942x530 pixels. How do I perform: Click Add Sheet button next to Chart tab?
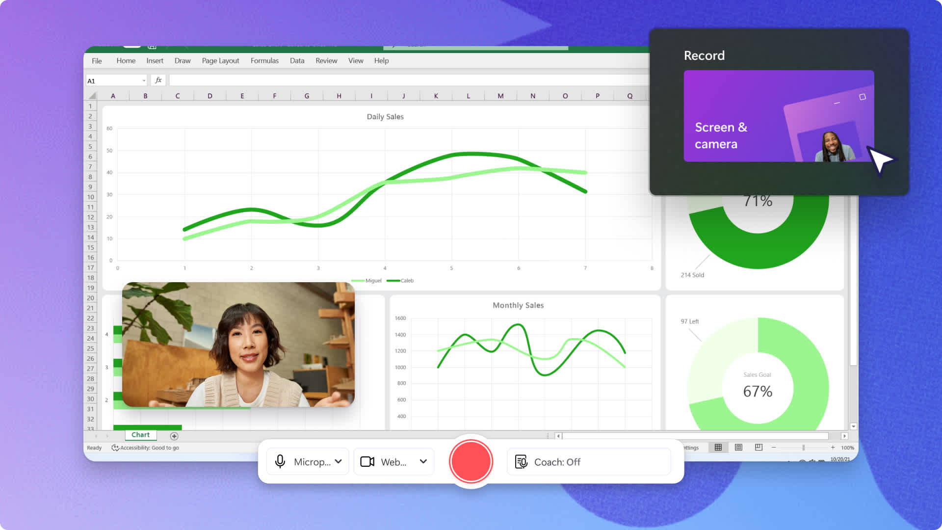tap(173, 434)
